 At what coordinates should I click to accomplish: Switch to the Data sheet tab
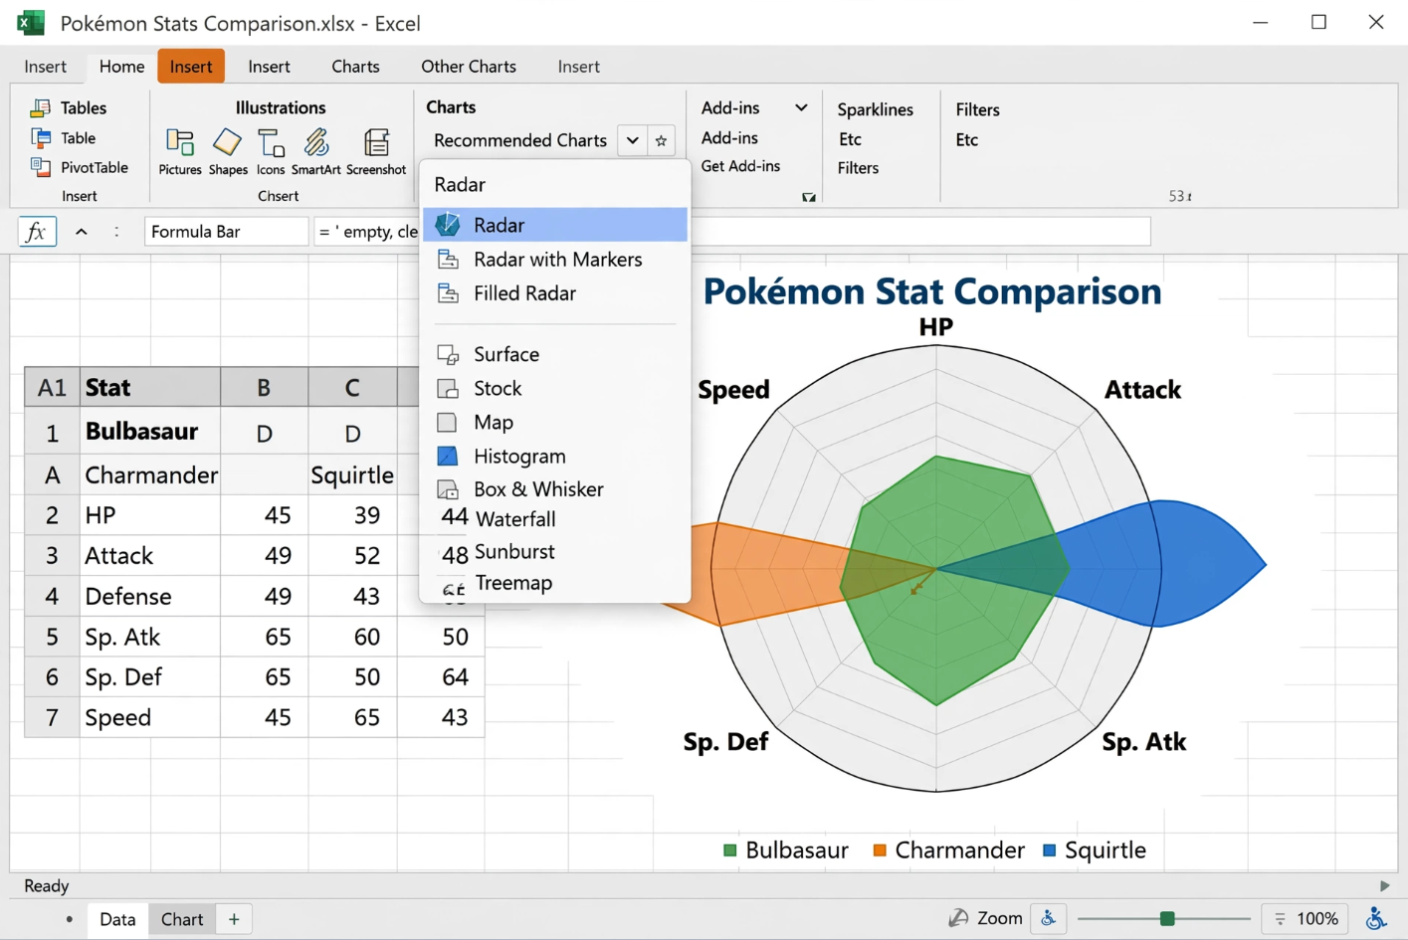click(117, 919)
